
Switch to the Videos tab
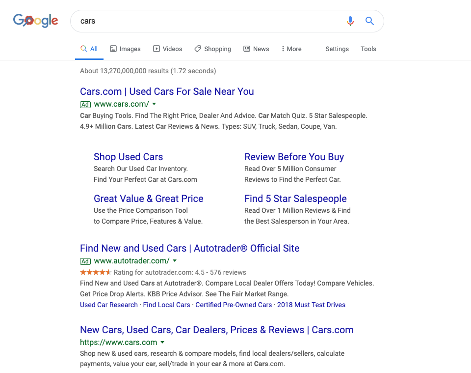[168, 49]
